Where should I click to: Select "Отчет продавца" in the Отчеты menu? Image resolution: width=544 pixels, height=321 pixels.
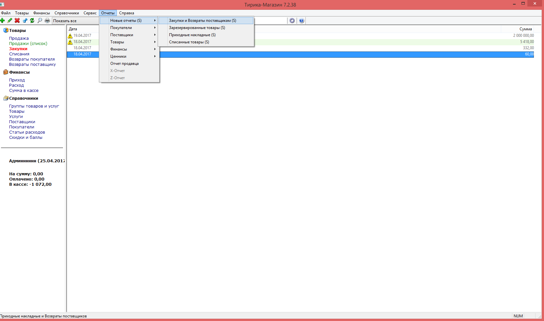[129, 64]
